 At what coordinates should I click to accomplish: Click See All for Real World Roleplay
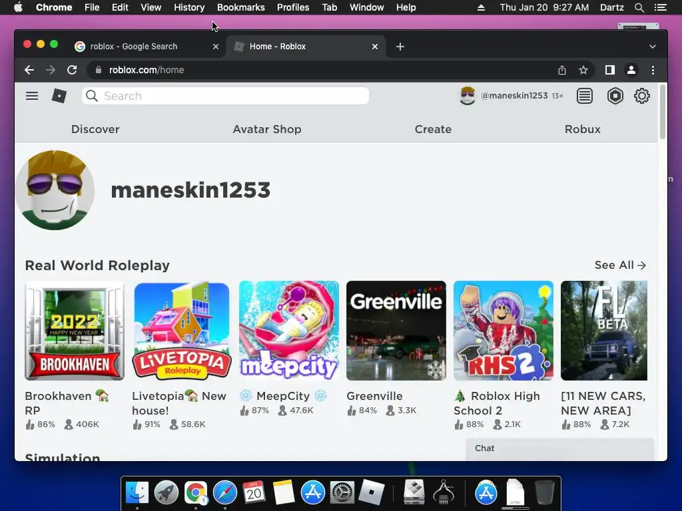(x=620, y=265)
